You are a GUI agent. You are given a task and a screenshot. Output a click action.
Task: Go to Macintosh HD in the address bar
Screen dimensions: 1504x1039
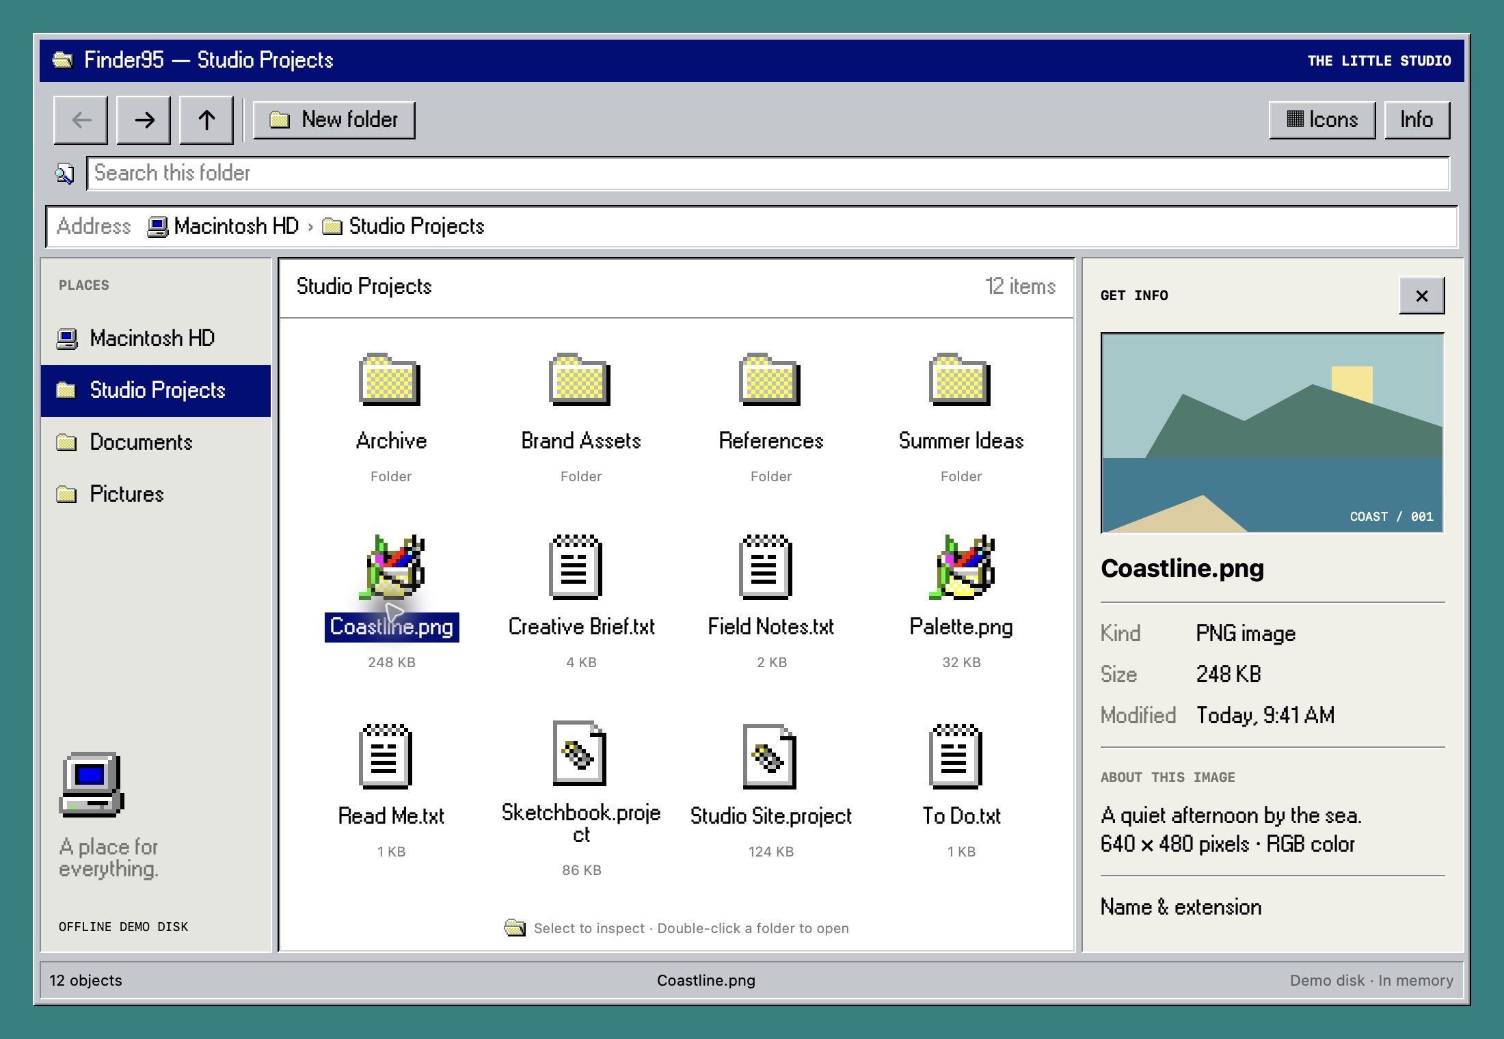224,226
